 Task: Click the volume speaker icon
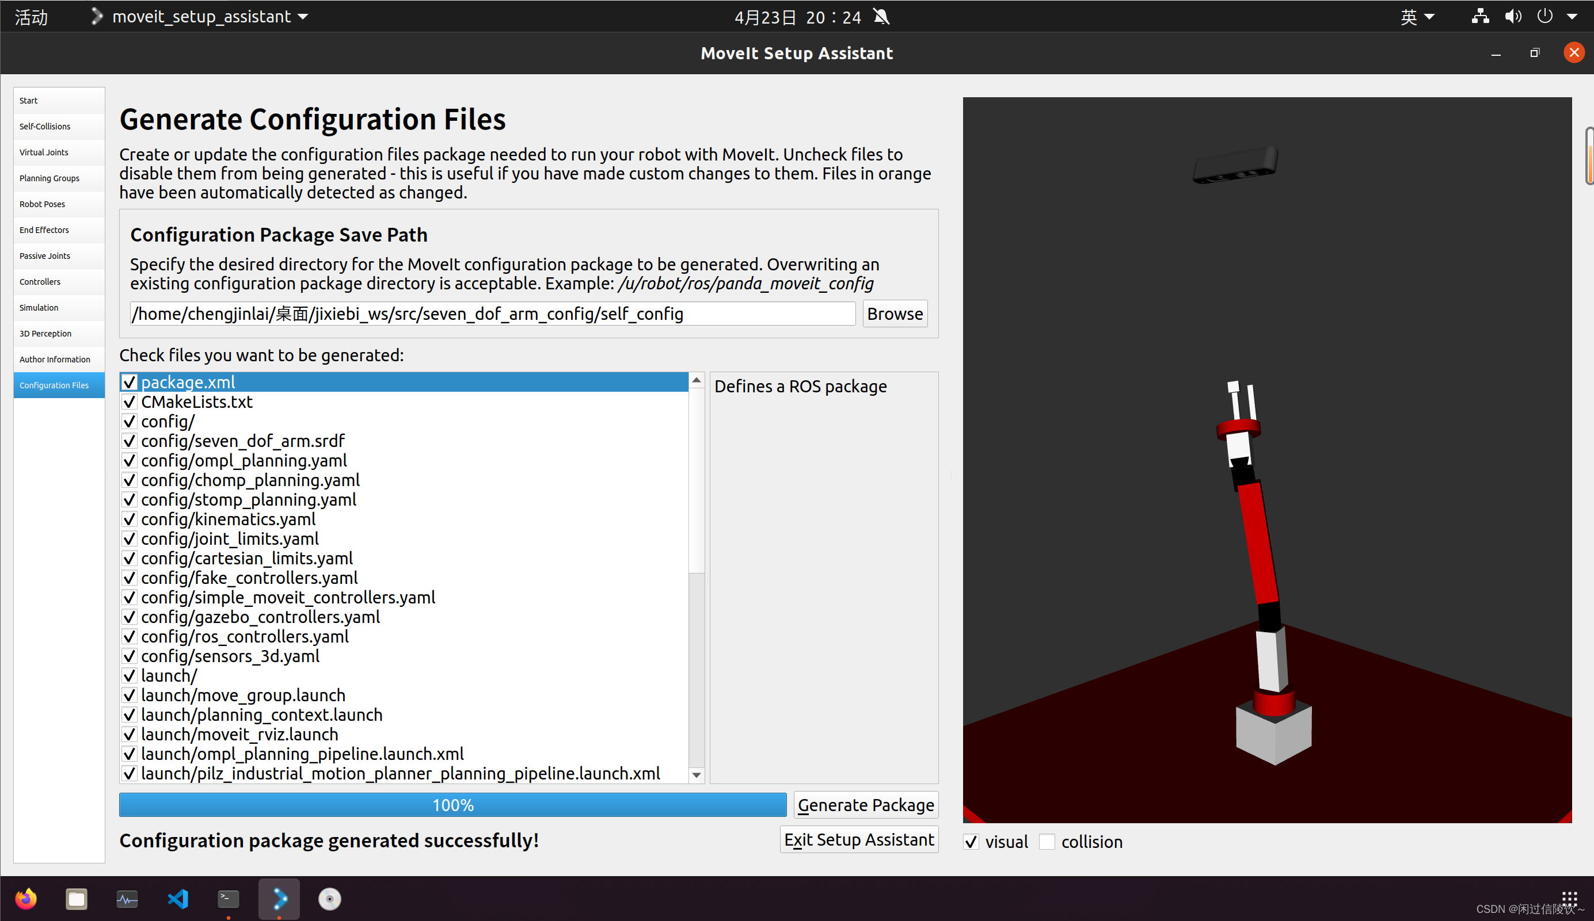coord(1513,17)
